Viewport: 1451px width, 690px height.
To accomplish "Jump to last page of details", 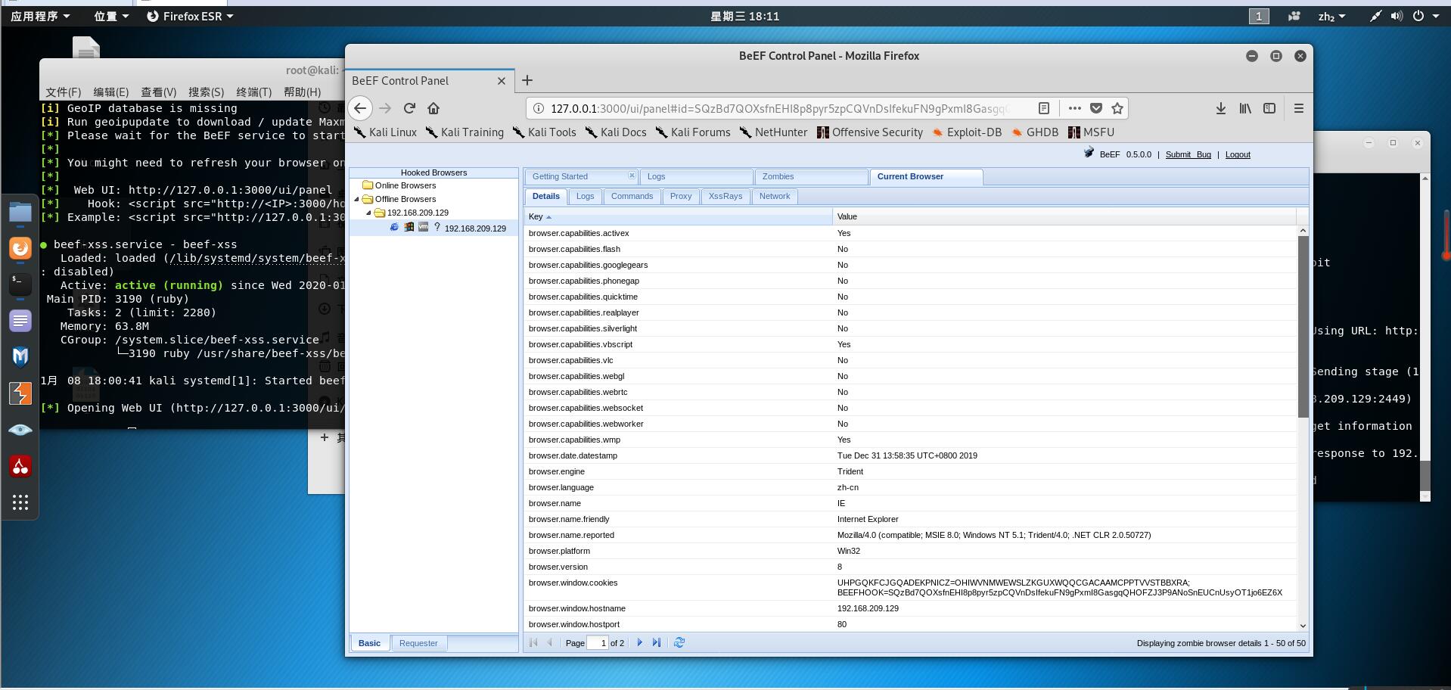I will pos(657,642).
